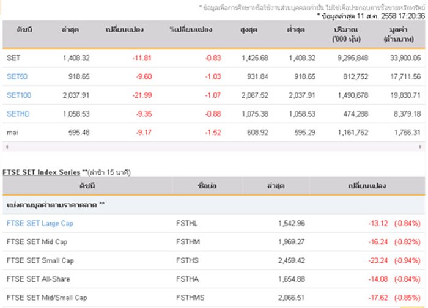Image resolution: width=428 pixels, height=308 pixels.
Task: Select the mai low 595.29
Action: pos(304,133)
